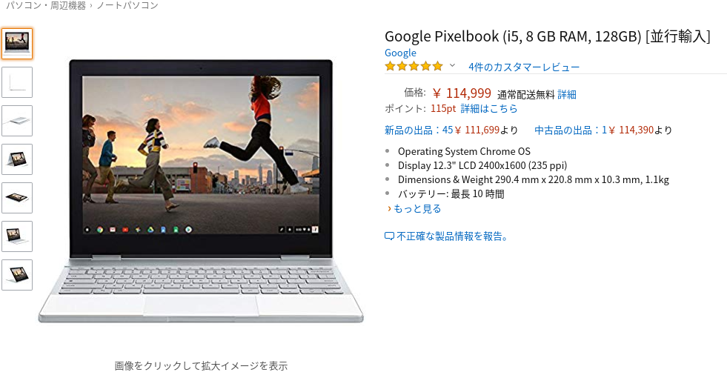The height and width of the screenshot is (378, 727).
Task: Select the sixth angled laptop thumbnail
Action: pos(17,236)
